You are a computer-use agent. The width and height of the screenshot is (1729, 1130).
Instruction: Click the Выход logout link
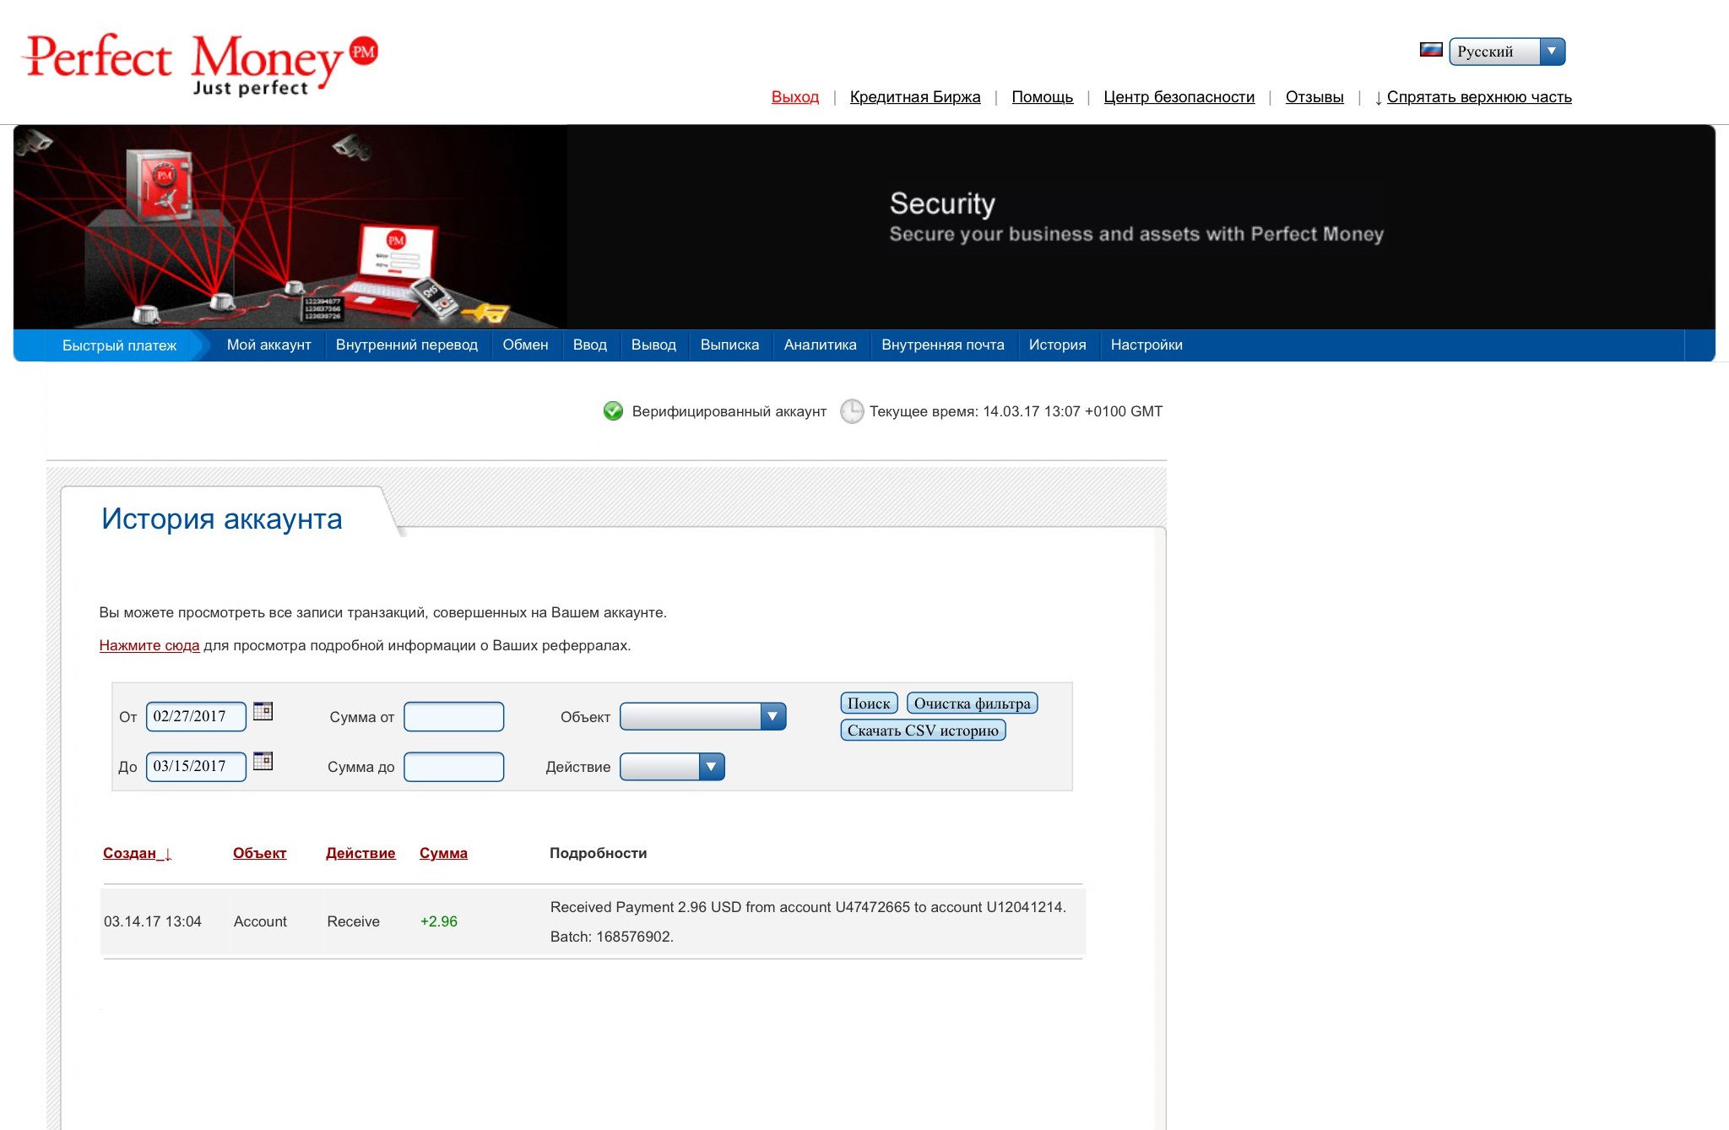[795, 97]
